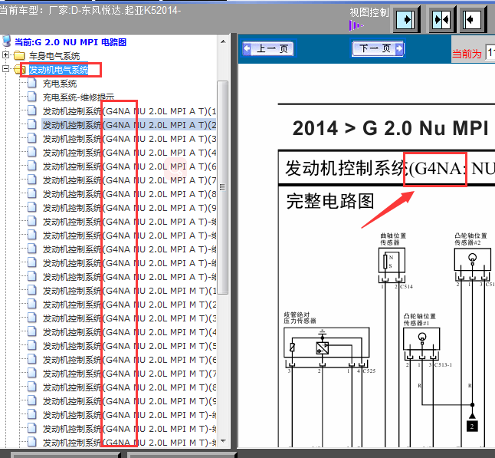Click connector label C513-1 in diagram

[443, 364]
